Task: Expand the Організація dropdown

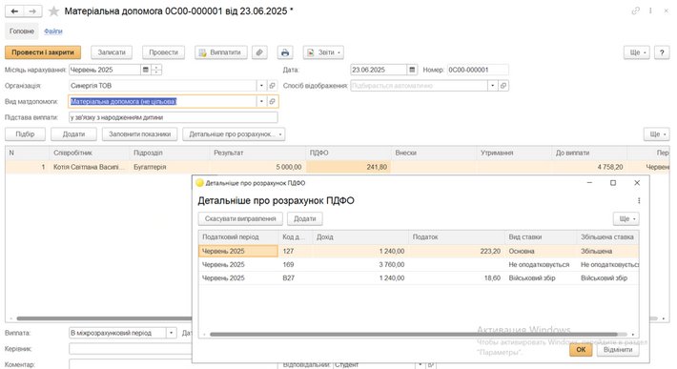Action: click(261, 86)
